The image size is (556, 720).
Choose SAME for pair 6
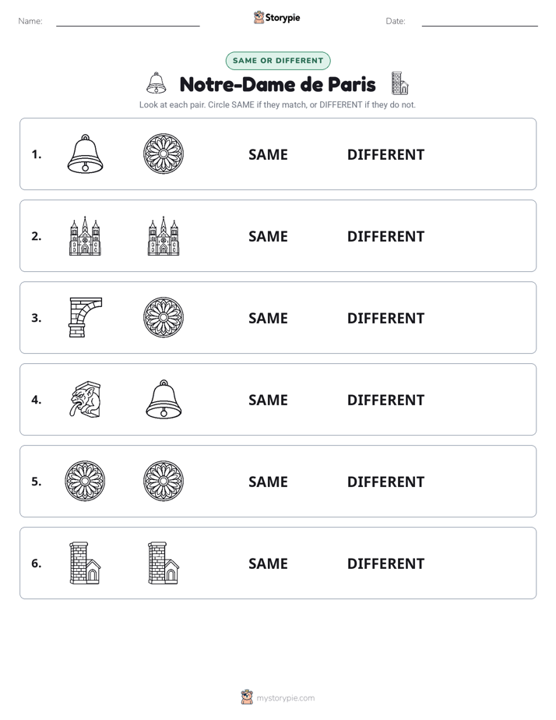[268, 563]
